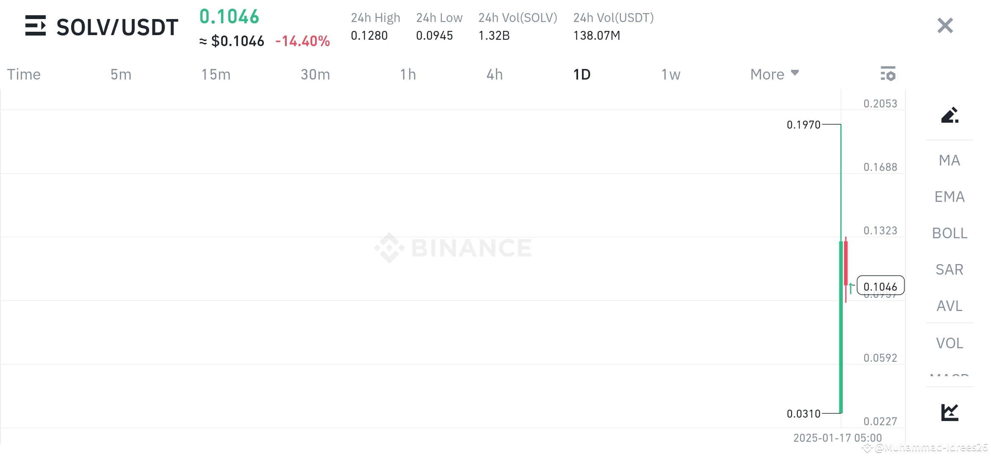Enable the AVL indicator
Viewport: 991px width, 457px height.
point(949,306)
